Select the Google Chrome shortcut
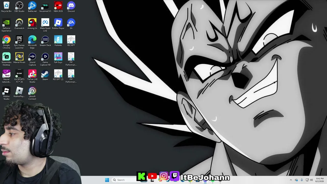The height and width of the screenshot is (184, 327). point(6,42)
